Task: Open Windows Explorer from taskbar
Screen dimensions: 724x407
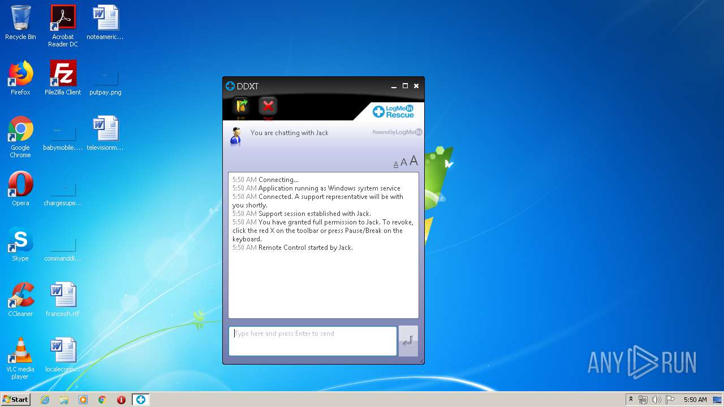Action: 64,400
